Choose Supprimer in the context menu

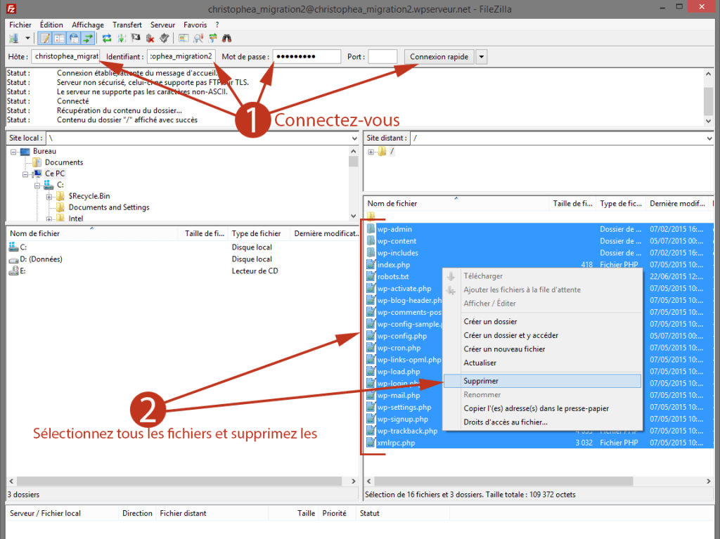(x=542, y=381)
